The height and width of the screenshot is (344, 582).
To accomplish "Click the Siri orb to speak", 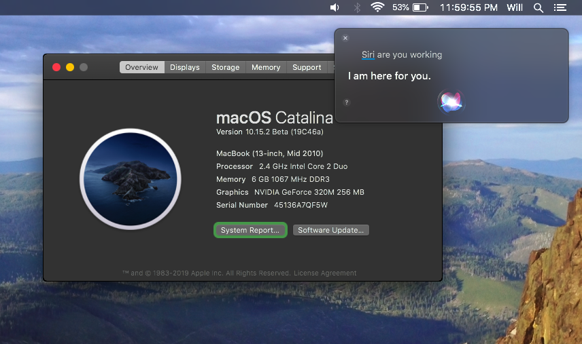I will (451, 101).
